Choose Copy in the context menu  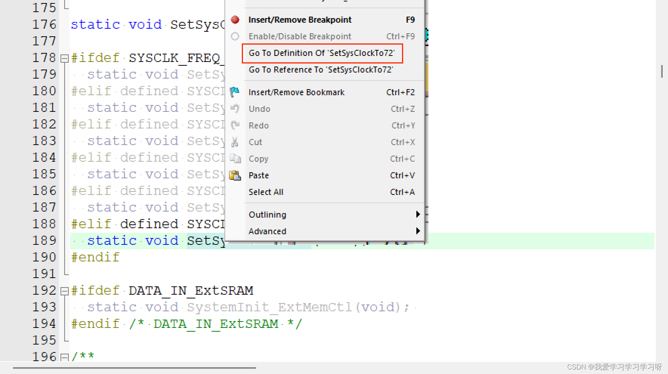coord(325,159)
